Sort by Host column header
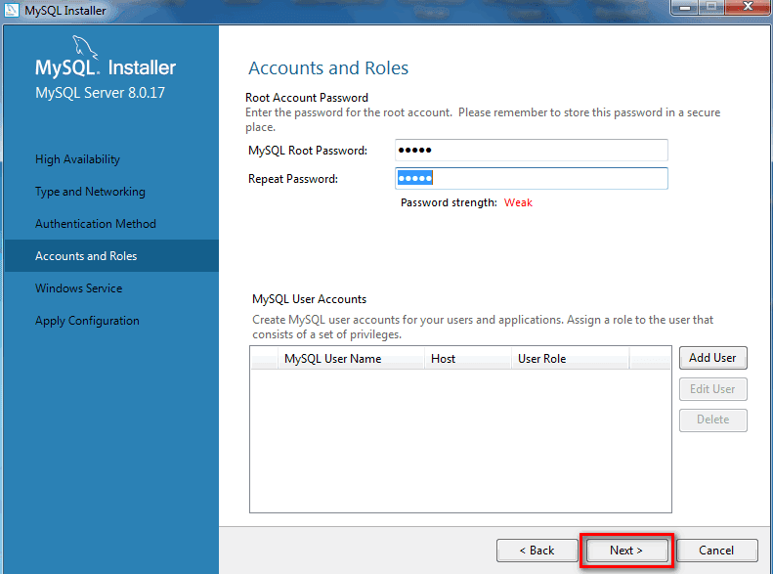 click(467, 359)
